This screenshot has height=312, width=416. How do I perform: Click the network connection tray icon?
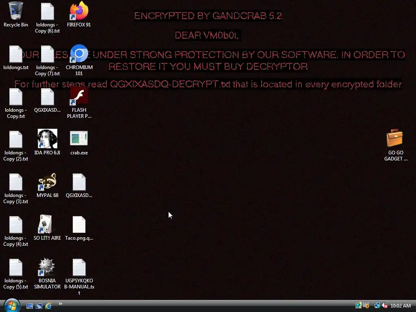tap(377, 305)
